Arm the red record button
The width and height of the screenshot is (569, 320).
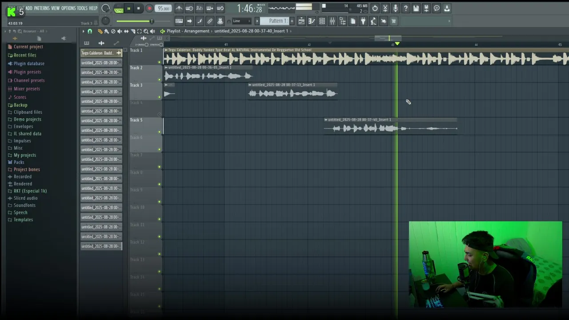(149, 8)
